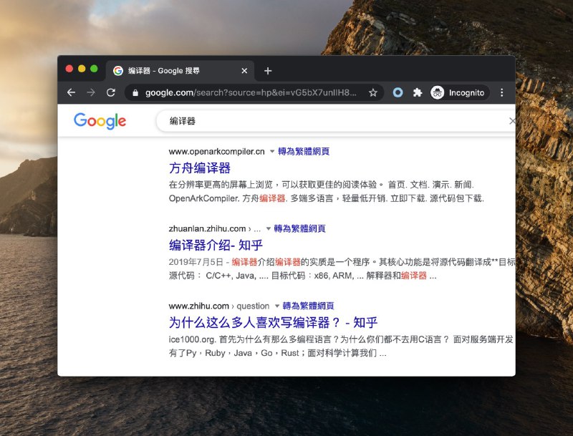Viewport: 573px width, 436px height.
Task: Clear the search box with the X icon
Action: coord(512,121)
